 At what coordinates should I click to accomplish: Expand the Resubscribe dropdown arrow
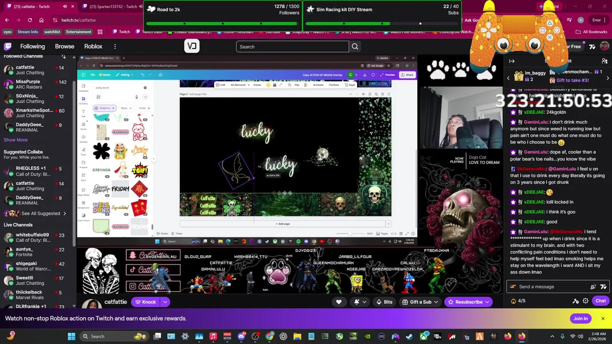487,302
